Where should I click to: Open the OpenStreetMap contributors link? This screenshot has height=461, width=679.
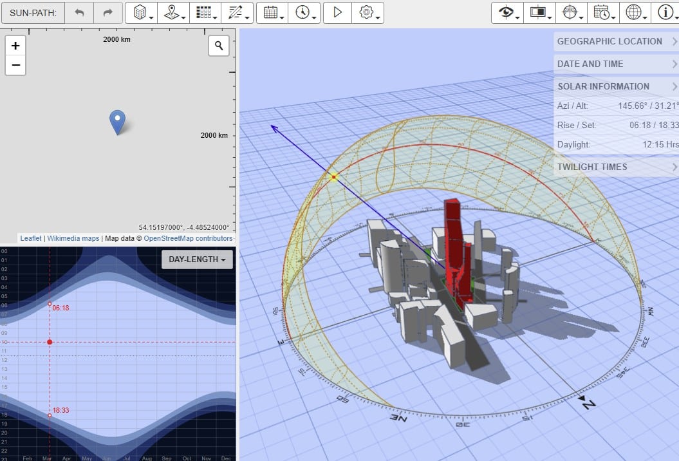coord(188,238)
